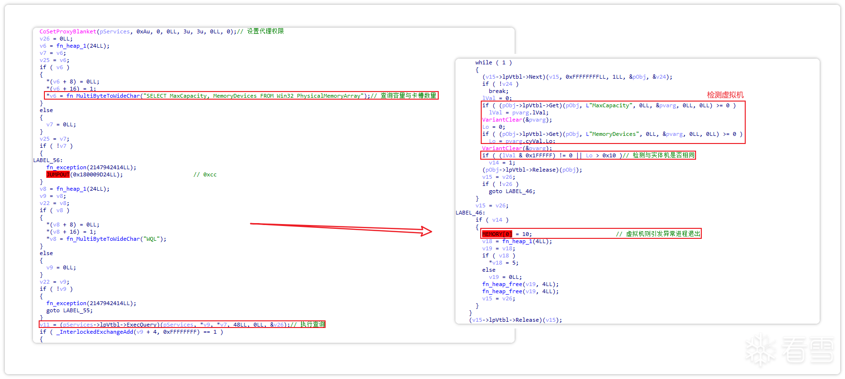Click the "// 0xcc" comment

click(x=205, y=174)
